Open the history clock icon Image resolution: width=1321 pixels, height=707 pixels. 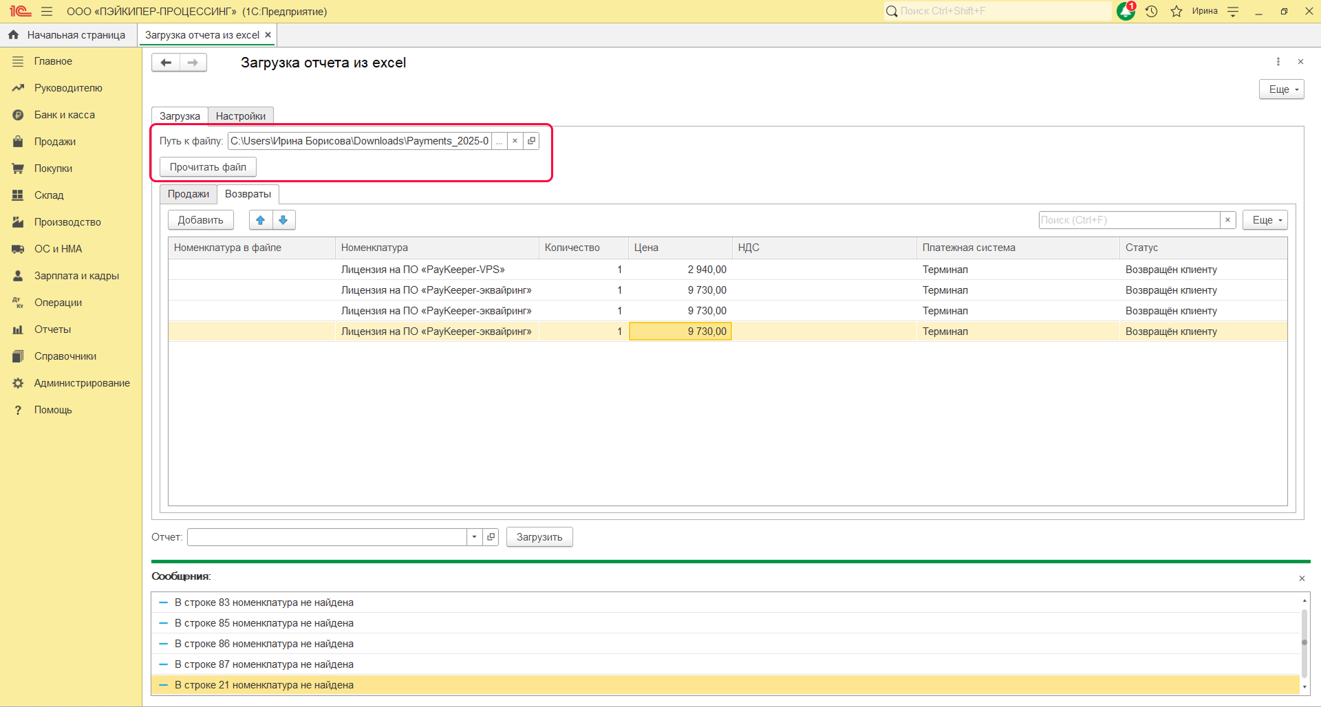pos(1151,11)
